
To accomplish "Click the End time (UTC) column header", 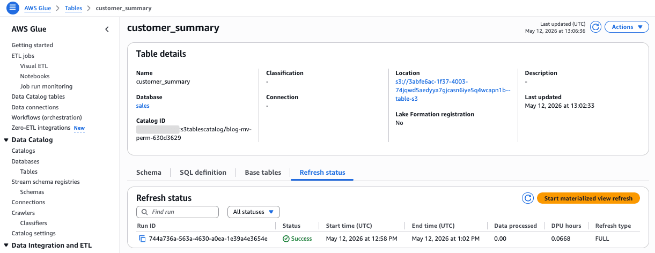I will 433,226.
